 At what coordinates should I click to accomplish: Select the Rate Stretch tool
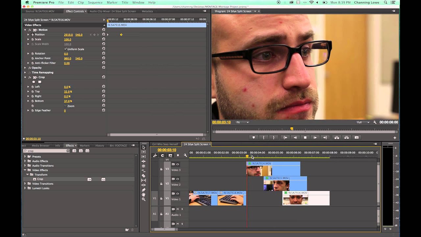143,171
